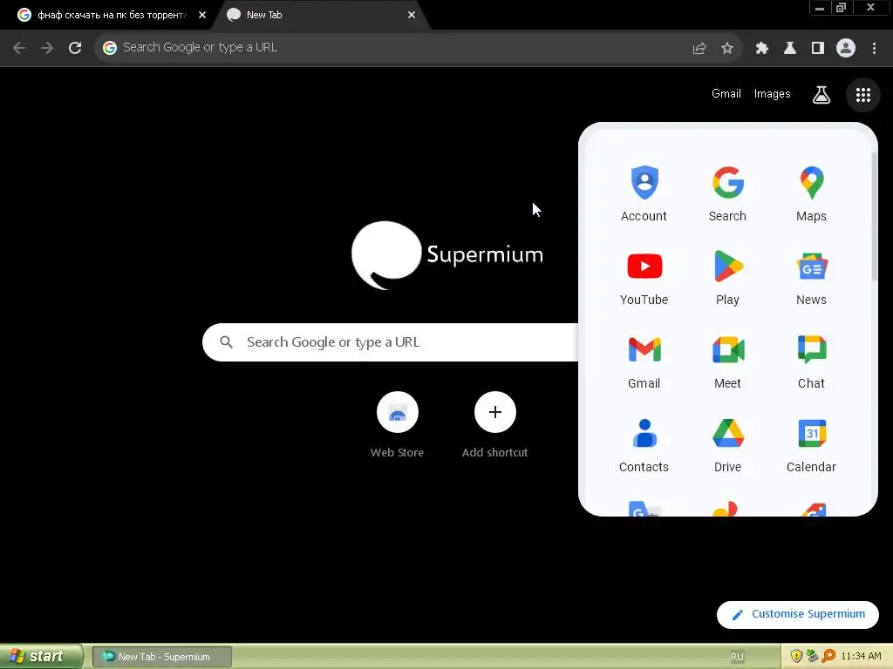Screen dimensions: 893x669
Task: Close the New Tab tab
Action: (x=412, y=16)
